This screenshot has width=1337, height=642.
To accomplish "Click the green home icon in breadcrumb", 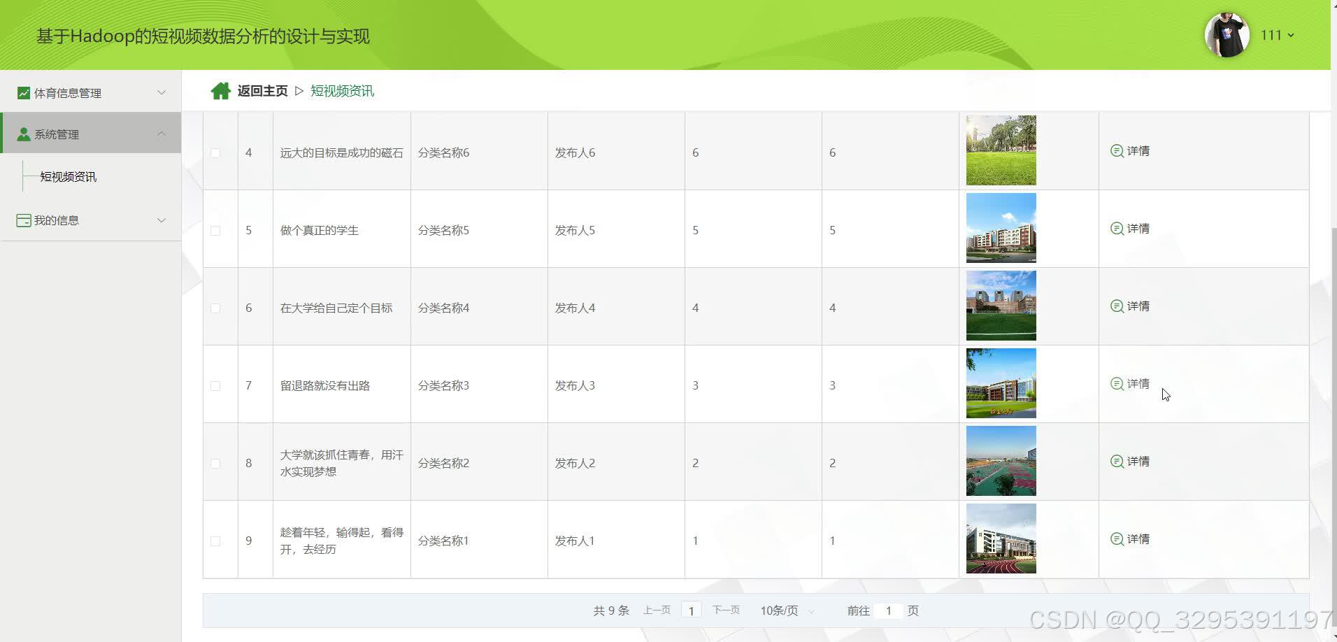I will point(221,91).
